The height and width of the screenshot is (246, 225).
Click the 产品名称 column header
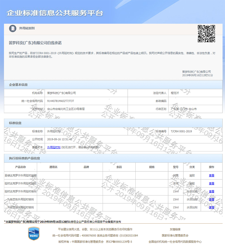[21, 167]
